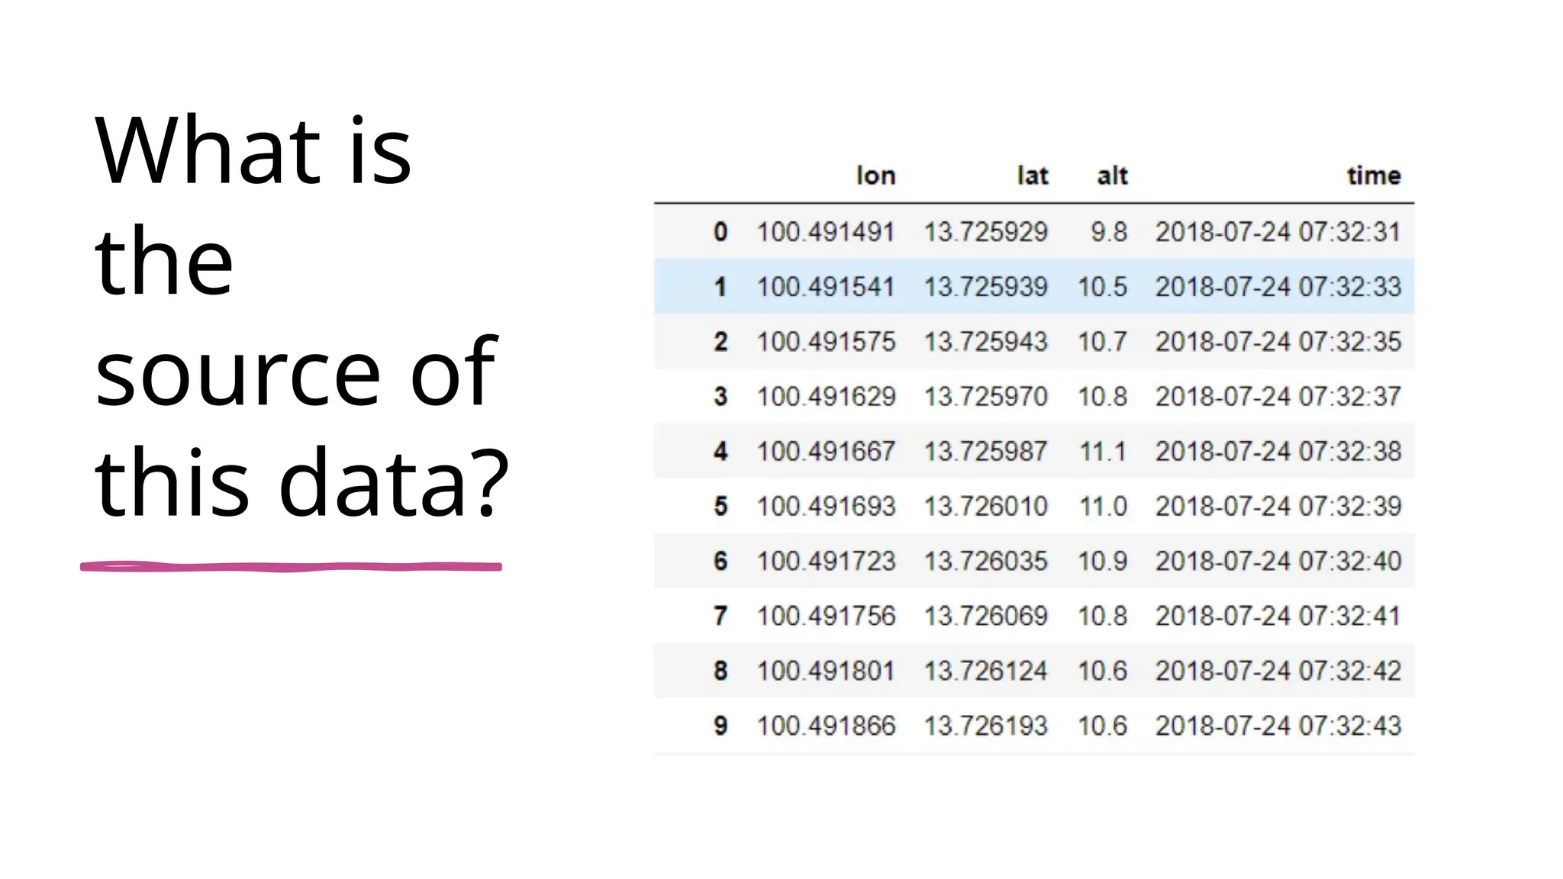Click timestamp 2018-07-24 07:32:33
1563x879 pixels.
(x=1278, y=286)
